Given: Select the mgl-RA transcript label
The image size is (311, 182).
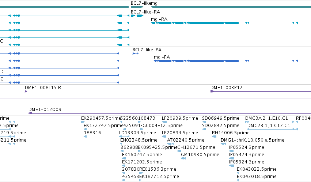Looking at the screenshot, I should click(x=159, y=19).
